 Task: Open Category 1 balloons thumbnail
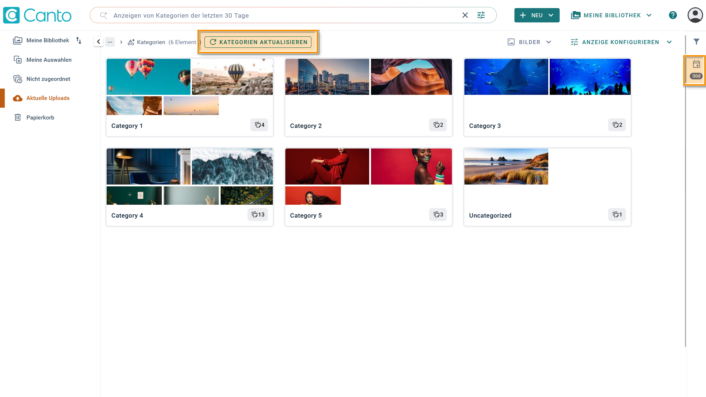click(149, 77)
